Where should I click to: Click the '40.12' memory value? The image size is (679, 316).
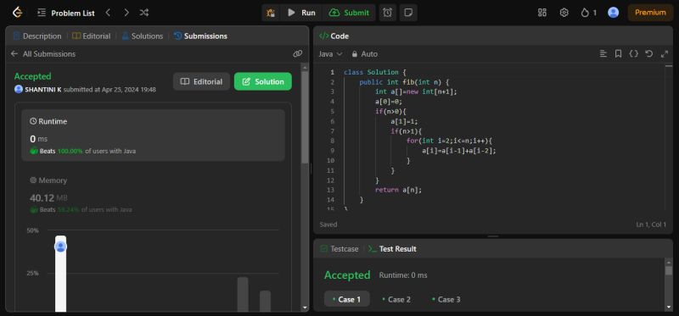(42, 198)
